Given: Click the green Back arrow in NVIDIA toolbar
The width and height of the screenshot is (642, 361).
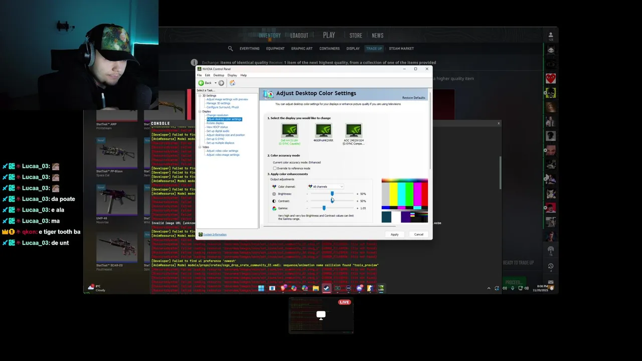Looking at the screenshot, I should 201,83.
